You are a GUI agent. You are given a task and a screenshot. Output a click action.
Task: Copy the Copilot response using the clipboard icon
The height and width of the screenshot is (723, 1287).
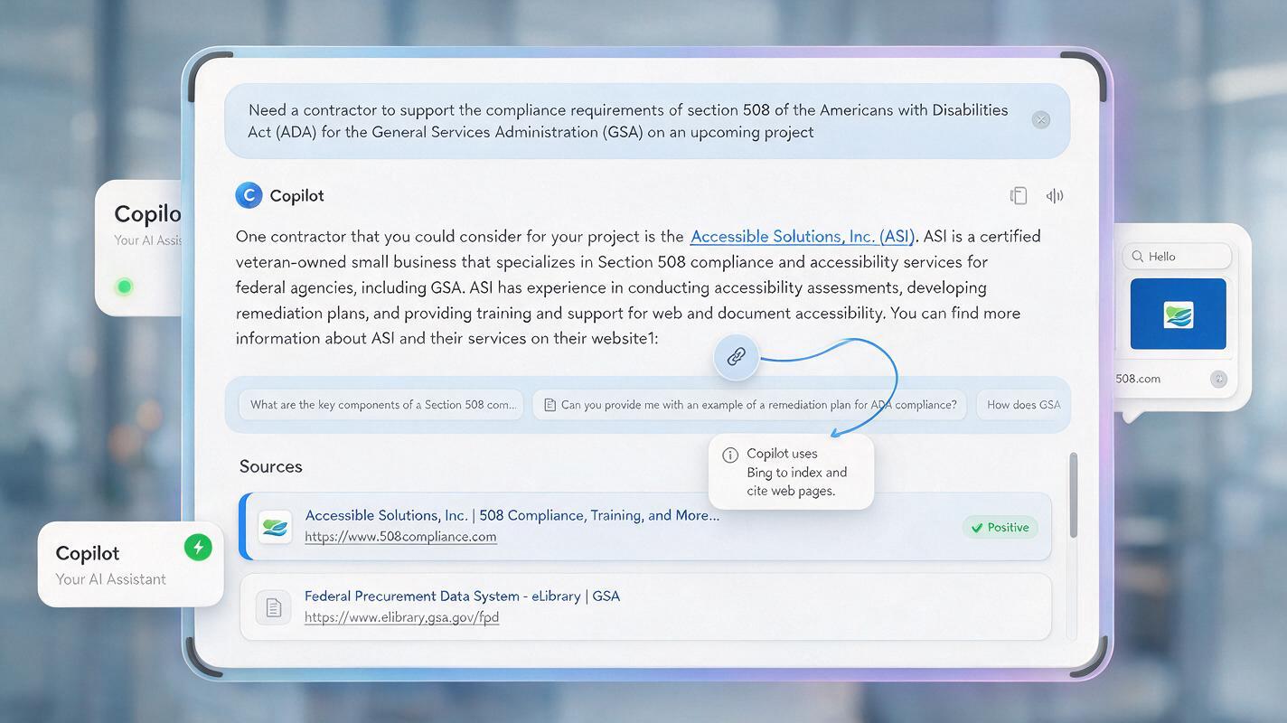pyautogui.click(x=1019, y=195)
